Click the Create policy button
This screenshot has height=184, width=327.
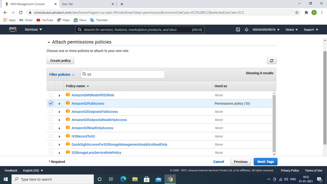point(60,60)
